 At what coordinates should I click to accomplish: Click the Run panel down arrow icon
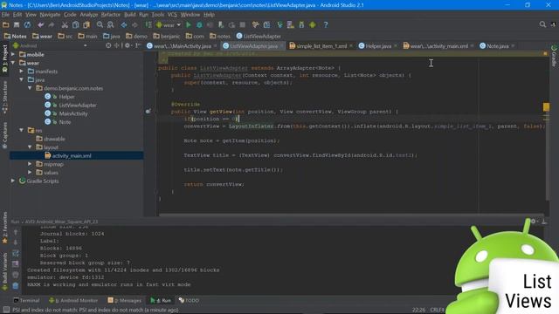tap(16, 242)
